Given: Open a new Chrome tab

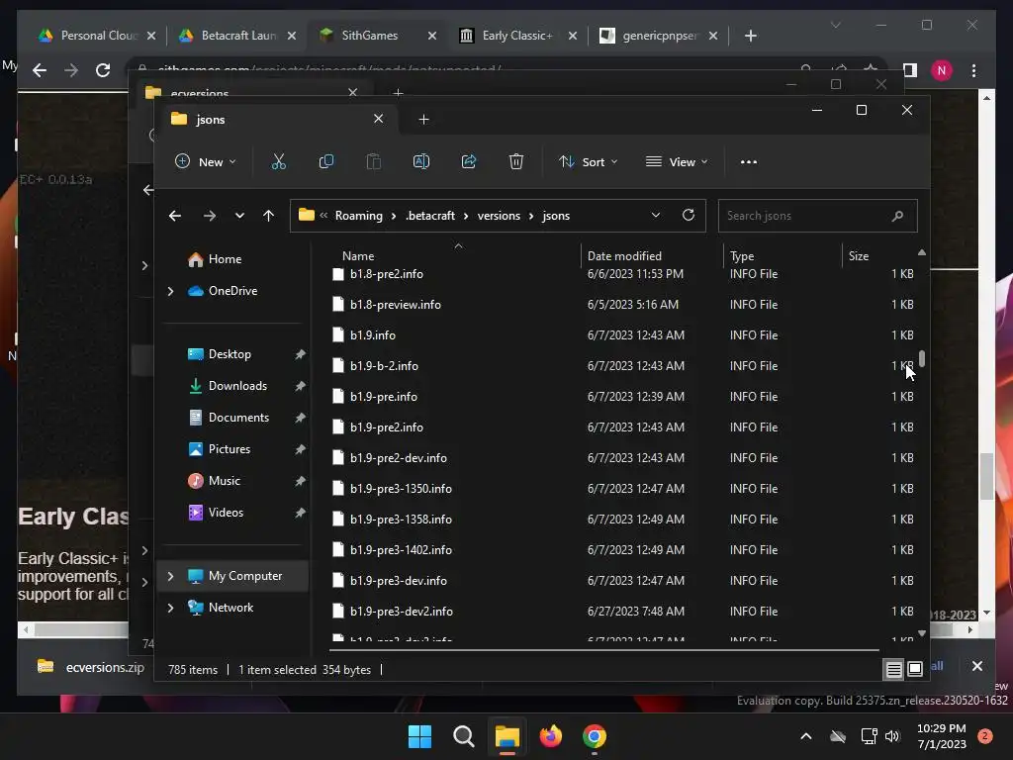Looking at the screenshot, I should click(x=750, y=36).
